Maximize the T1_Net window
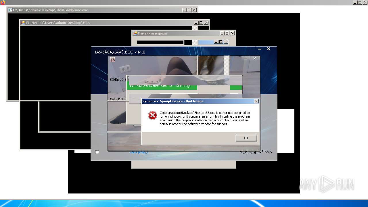The height and width of the screenshot is (207, 368). pyautogui.click(x=201, y=23)
